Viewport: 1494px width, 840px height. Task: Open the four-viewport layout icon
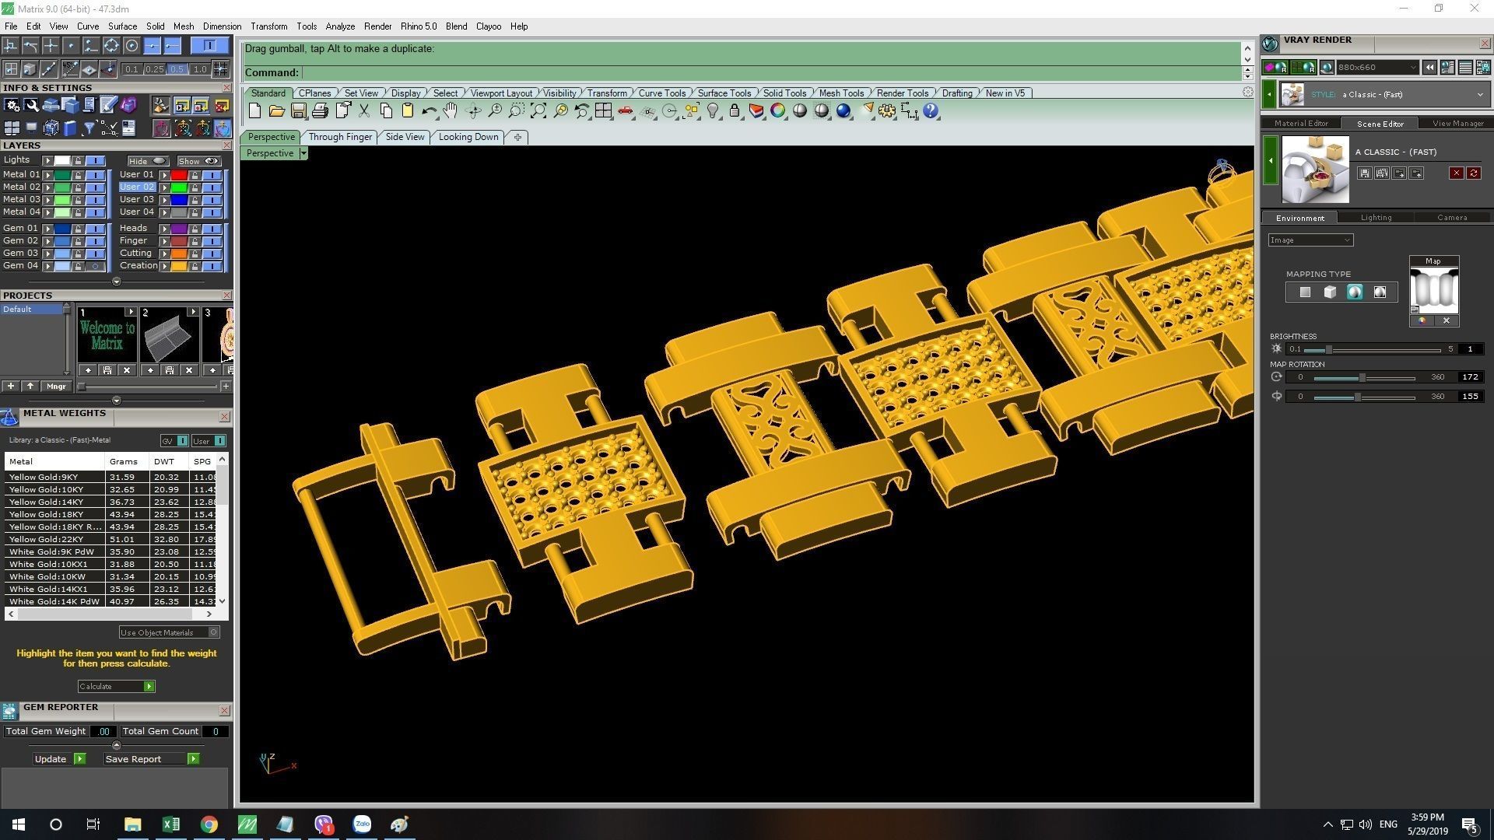(x=603, y=111)
